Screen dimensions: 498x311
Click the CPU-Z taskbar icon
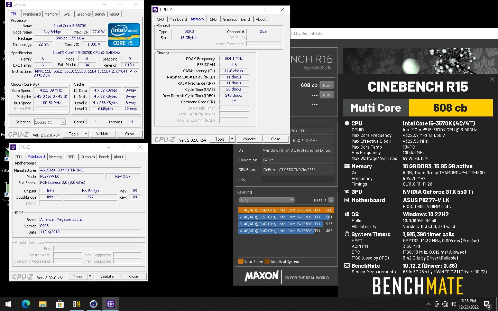[x=110, y=304]
